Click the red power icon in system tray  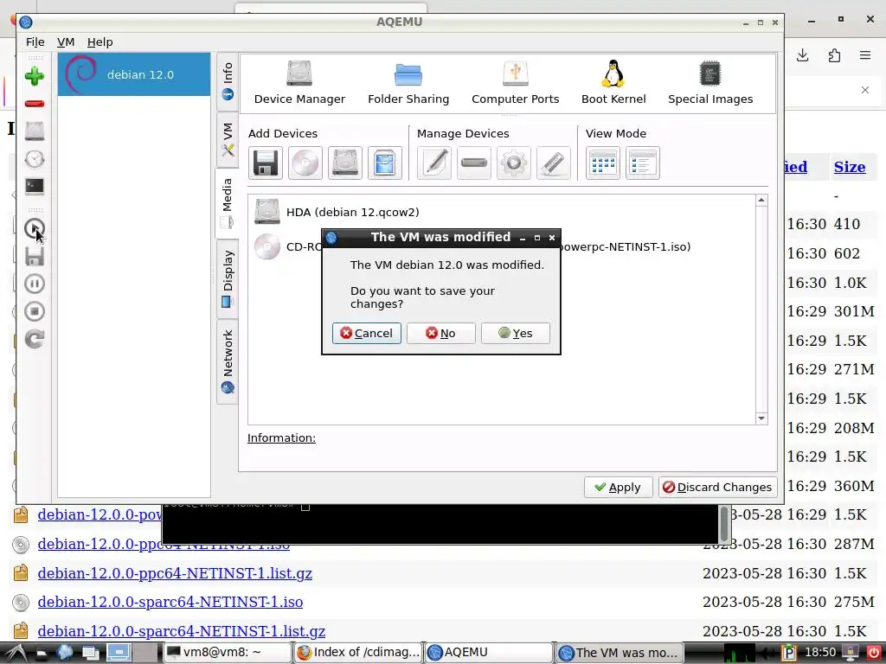coord(874,653)
